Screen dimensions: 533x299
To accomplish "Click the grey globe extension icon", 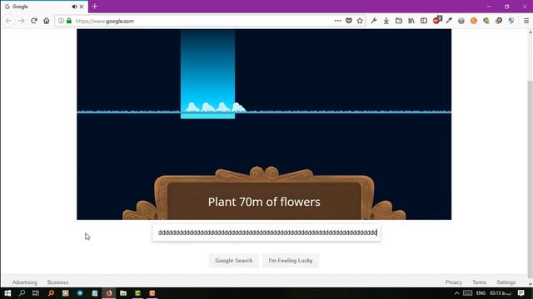I will (461, 21).
